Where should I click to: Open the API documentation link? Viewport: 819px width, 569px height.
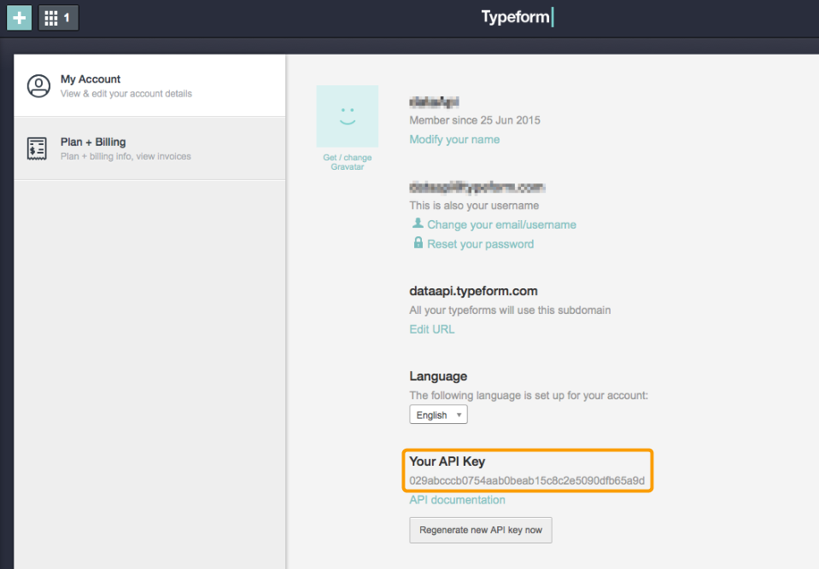click(457, 500)
